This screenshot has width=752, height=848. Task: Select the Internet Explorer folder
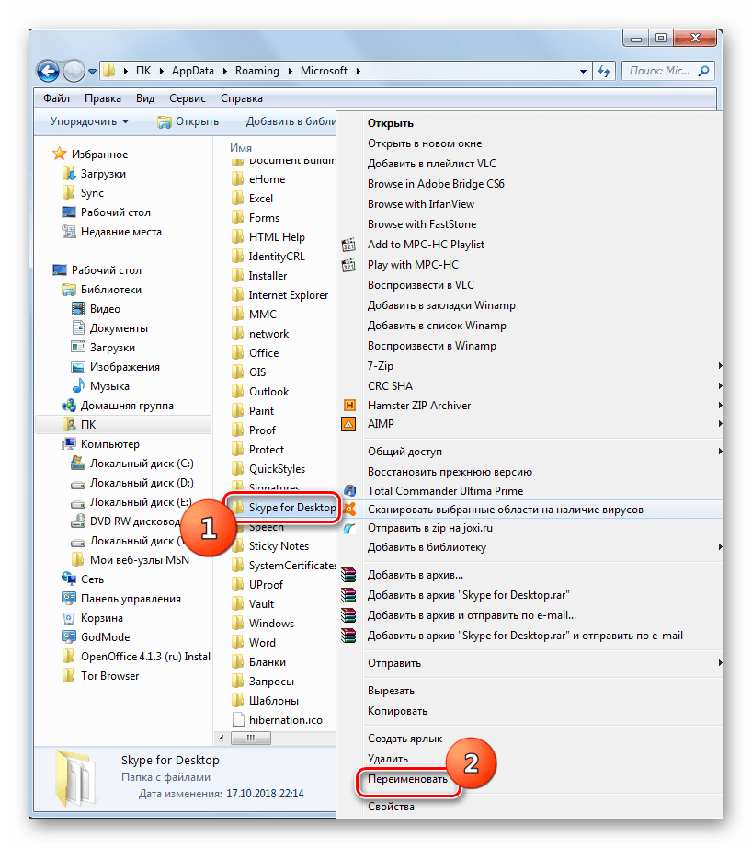click(288, 294)
